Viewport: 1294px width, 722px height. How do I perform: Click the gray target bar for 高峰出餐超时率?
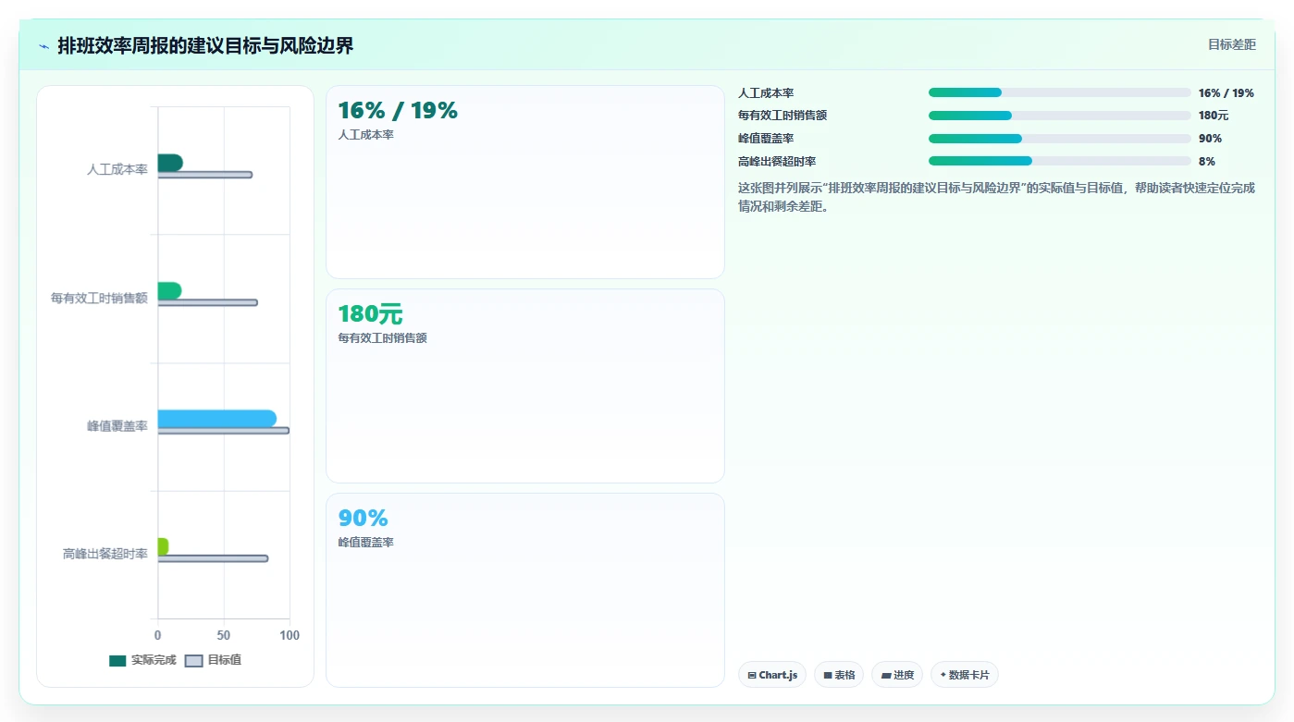[213, 558]
